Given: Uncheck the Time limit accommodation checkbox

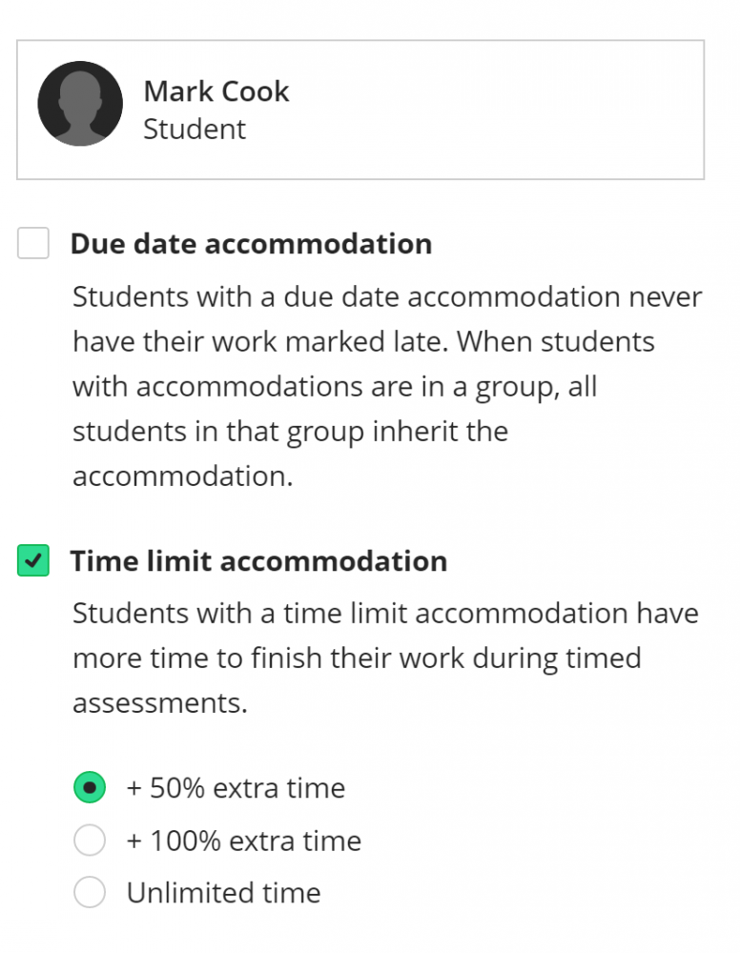Looking at the screenshot, I should [x=33, y=561].
